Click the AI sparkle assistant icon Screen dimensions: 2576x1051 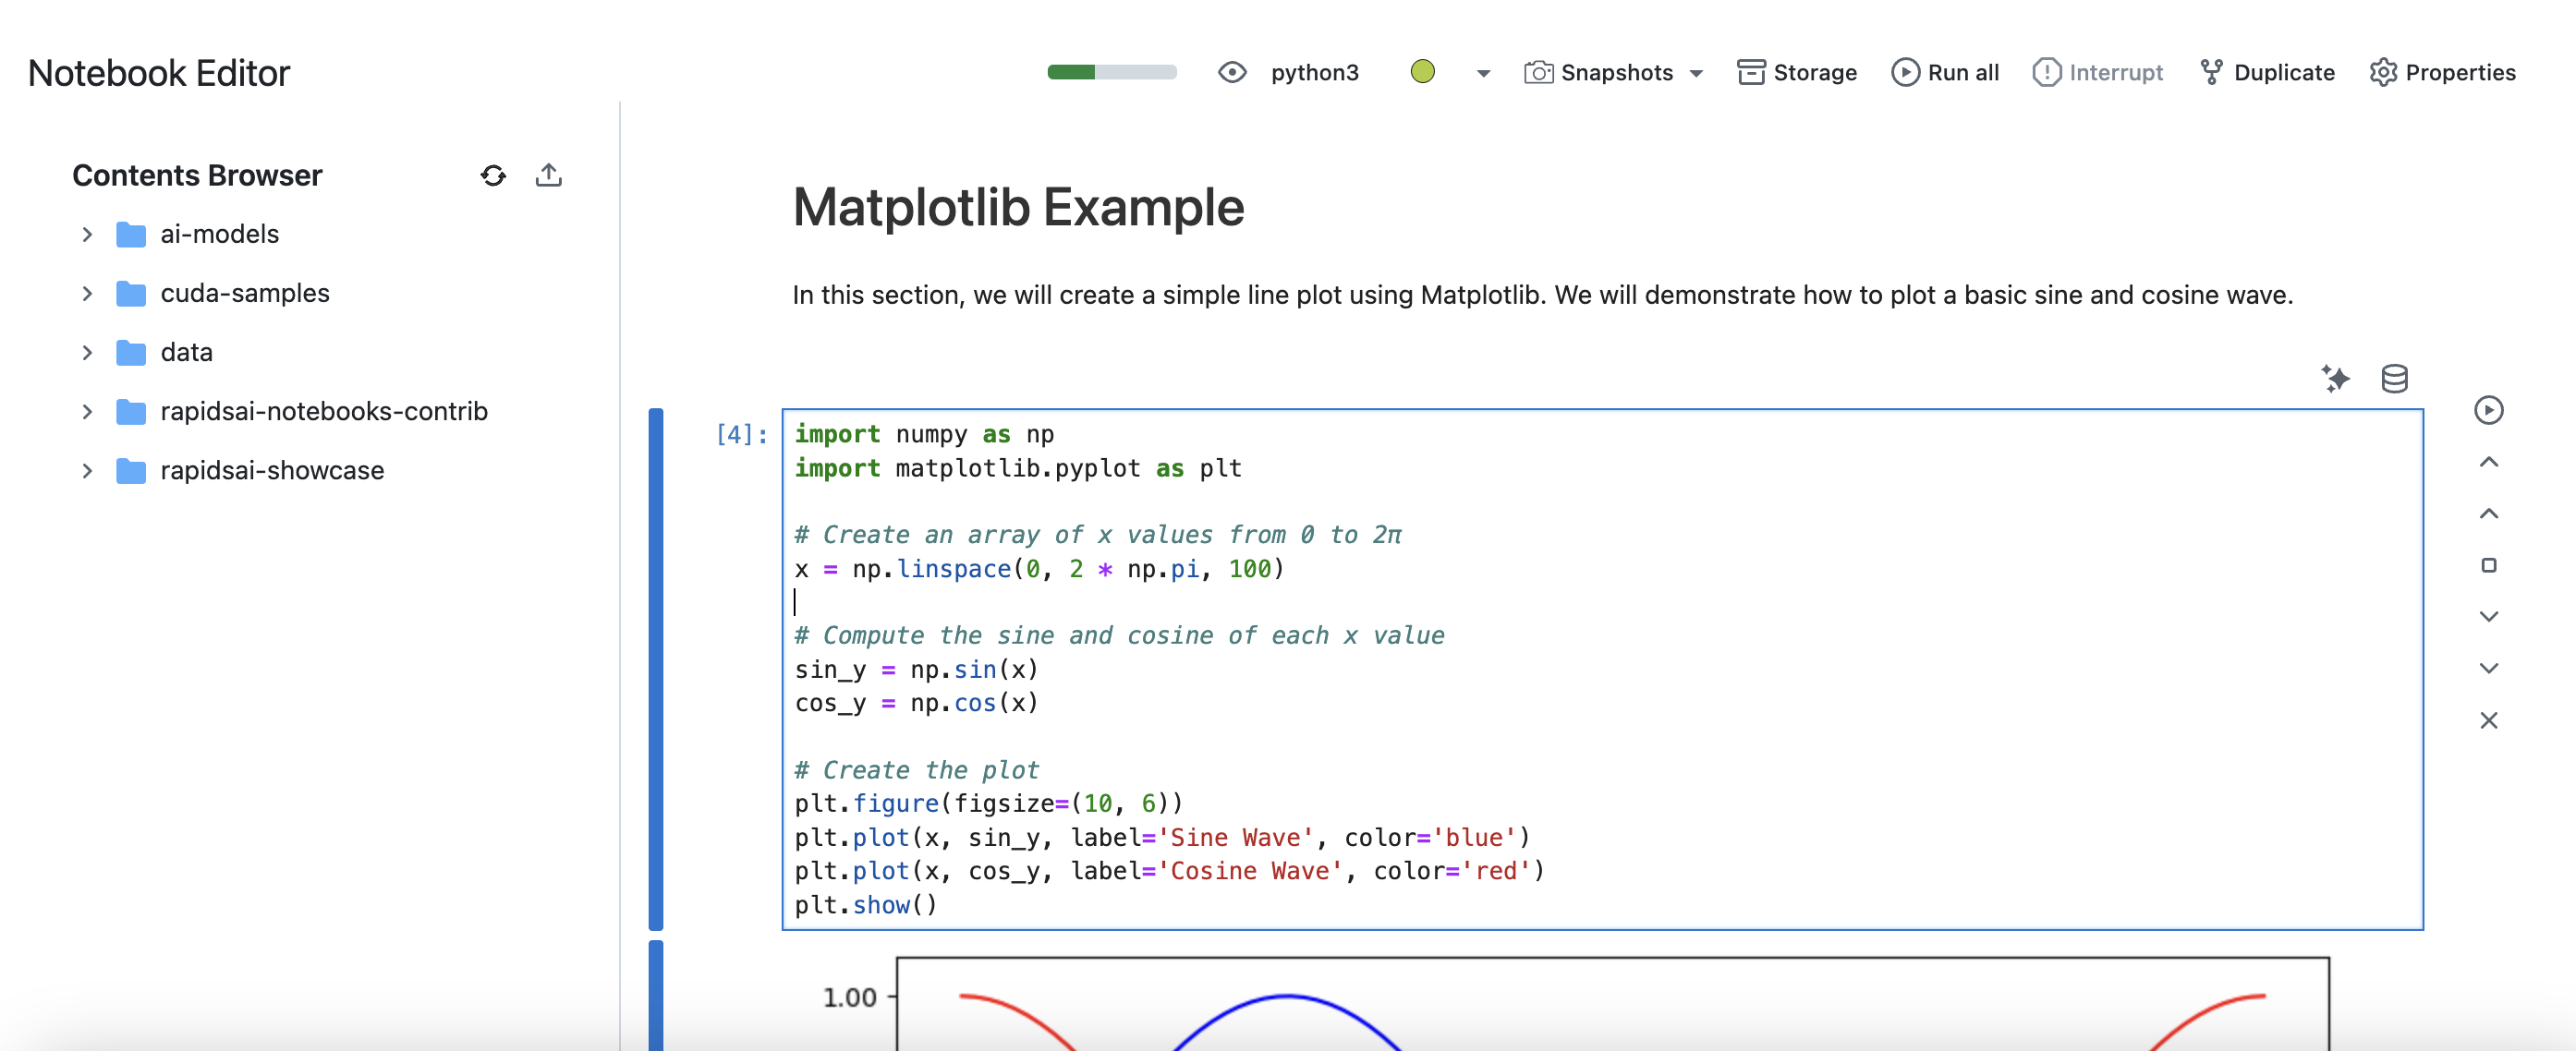(x=2336, y=378)
